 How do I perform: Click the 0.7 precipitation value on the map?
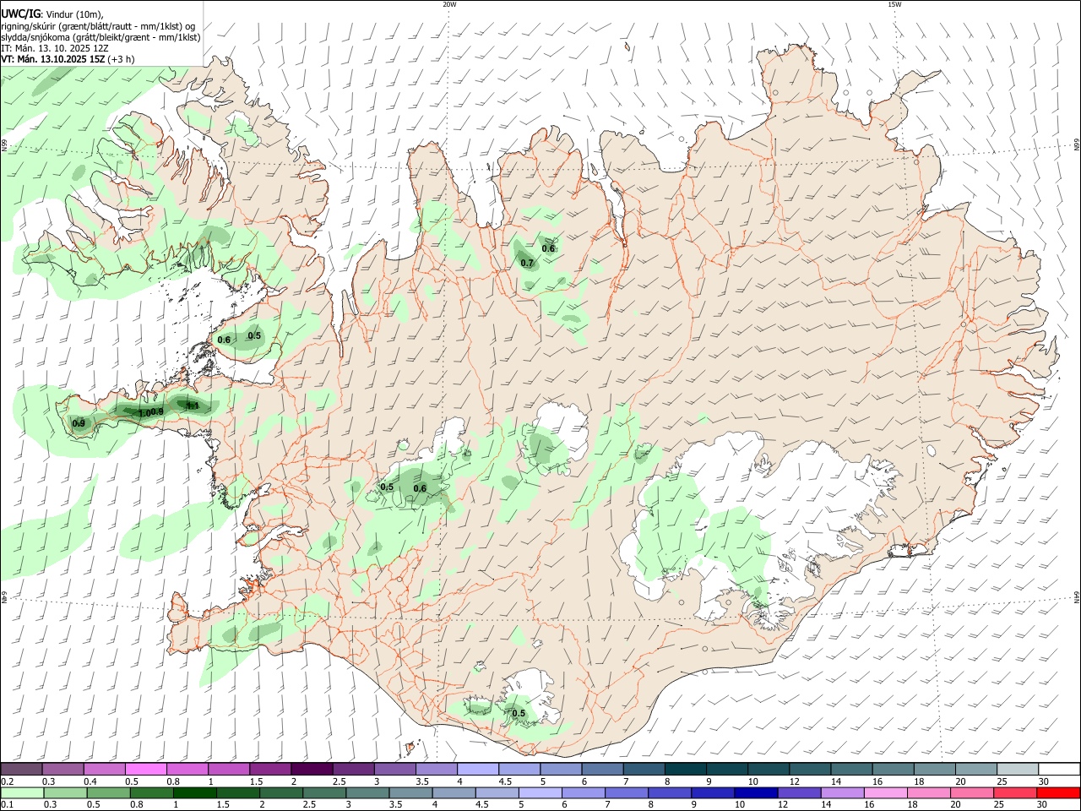528,264
